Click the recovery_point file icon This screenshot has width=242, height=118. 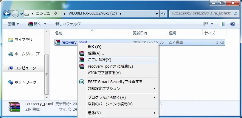(x=58, y=42)
